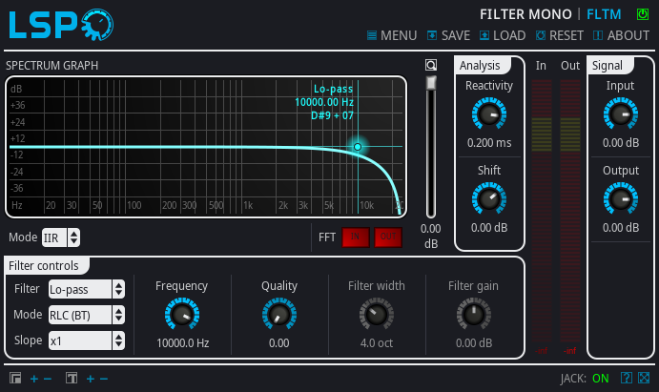Open the ABOUT menu item
The image size is (659, 392).
pos(621,35)
